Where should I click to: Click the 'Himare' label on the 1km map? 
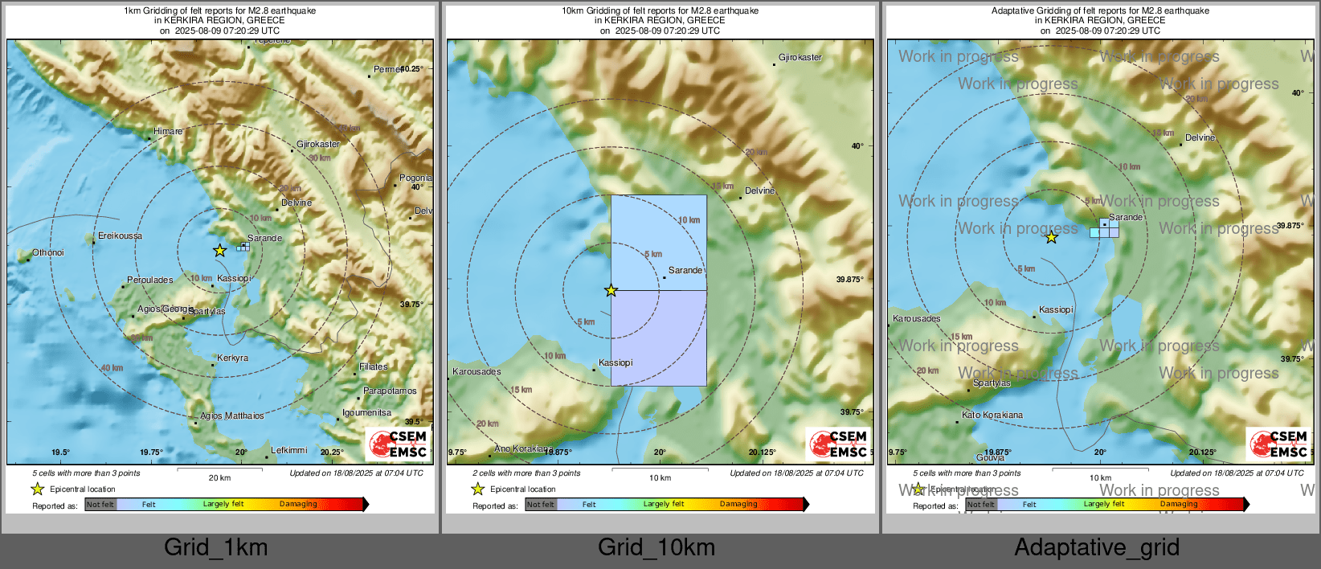168,131
